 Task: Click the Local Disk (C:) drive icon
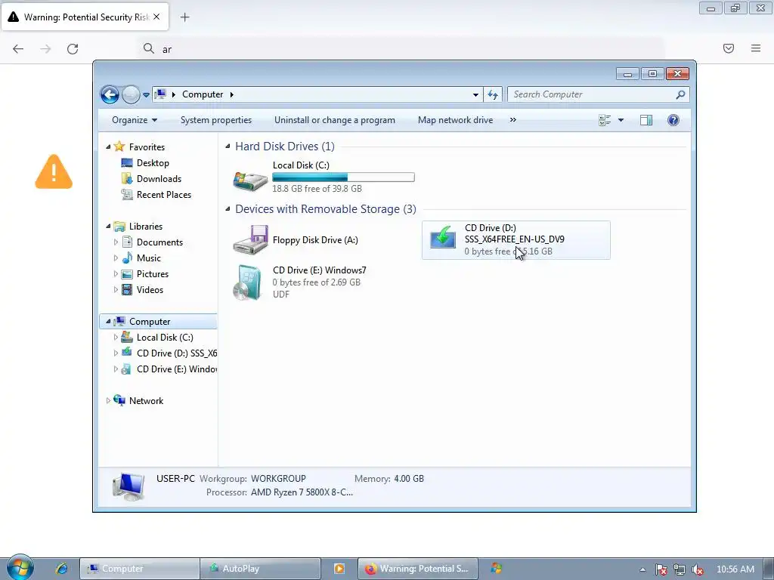click(250, 180)
